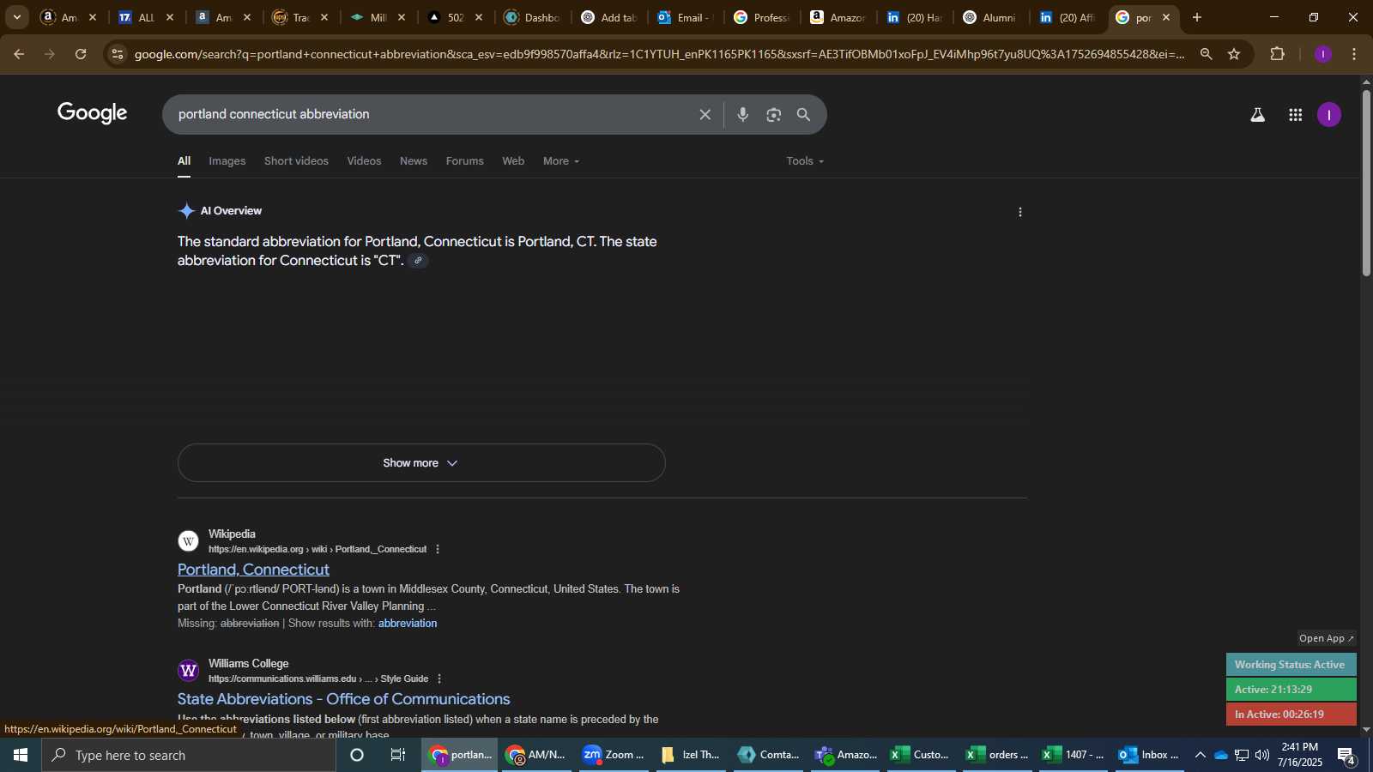The width and height of the screenshot is (1373, 772).
Task: Click the Google logo
Action: tap(93, 113)
